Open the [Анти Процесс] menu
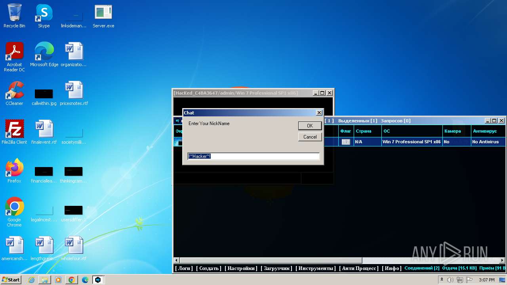This screenshot has height=285, width=507. [359, 268]
